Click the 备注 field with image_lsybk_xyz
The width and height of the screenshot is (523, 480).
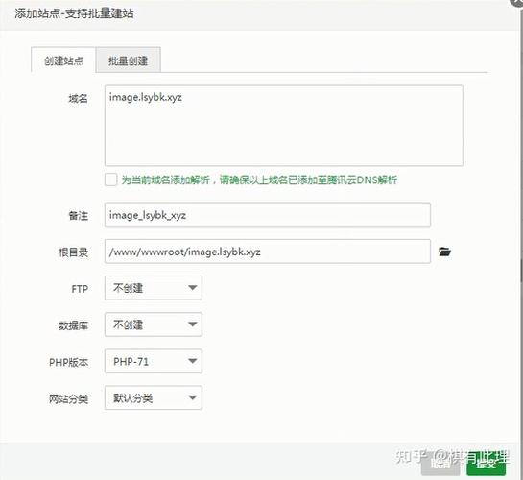coord(268,214)
